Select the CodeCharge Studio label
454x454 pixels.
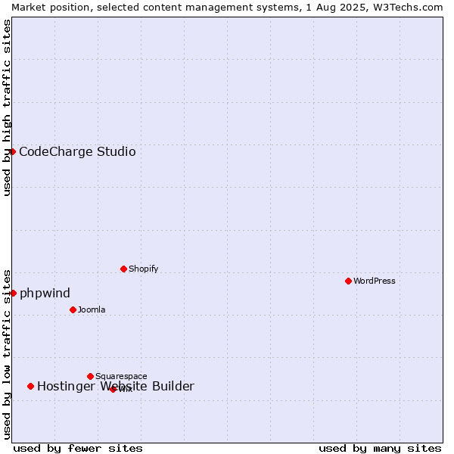click(77, 152)
